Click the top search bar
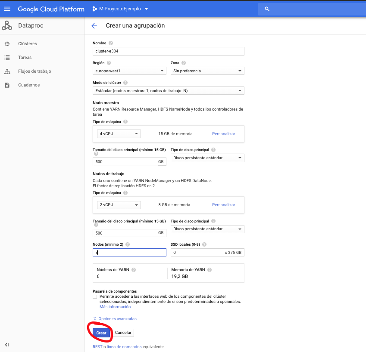 tap(312, 9)
